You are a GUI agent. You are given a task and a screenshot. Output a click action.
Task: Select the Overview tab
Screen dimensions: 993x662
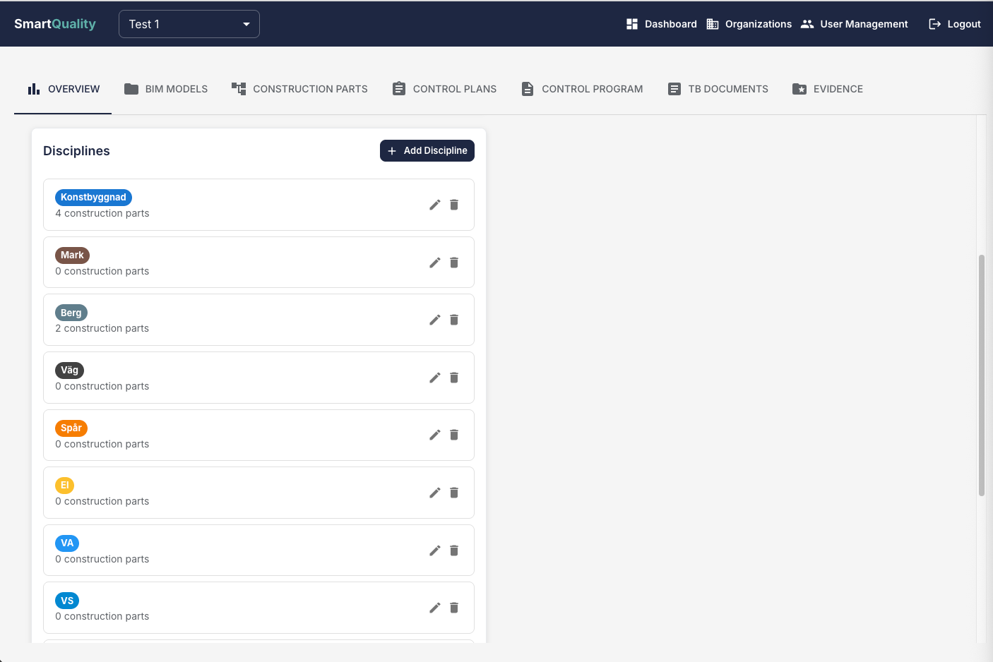pyautogui.click(x=64, y=89)
